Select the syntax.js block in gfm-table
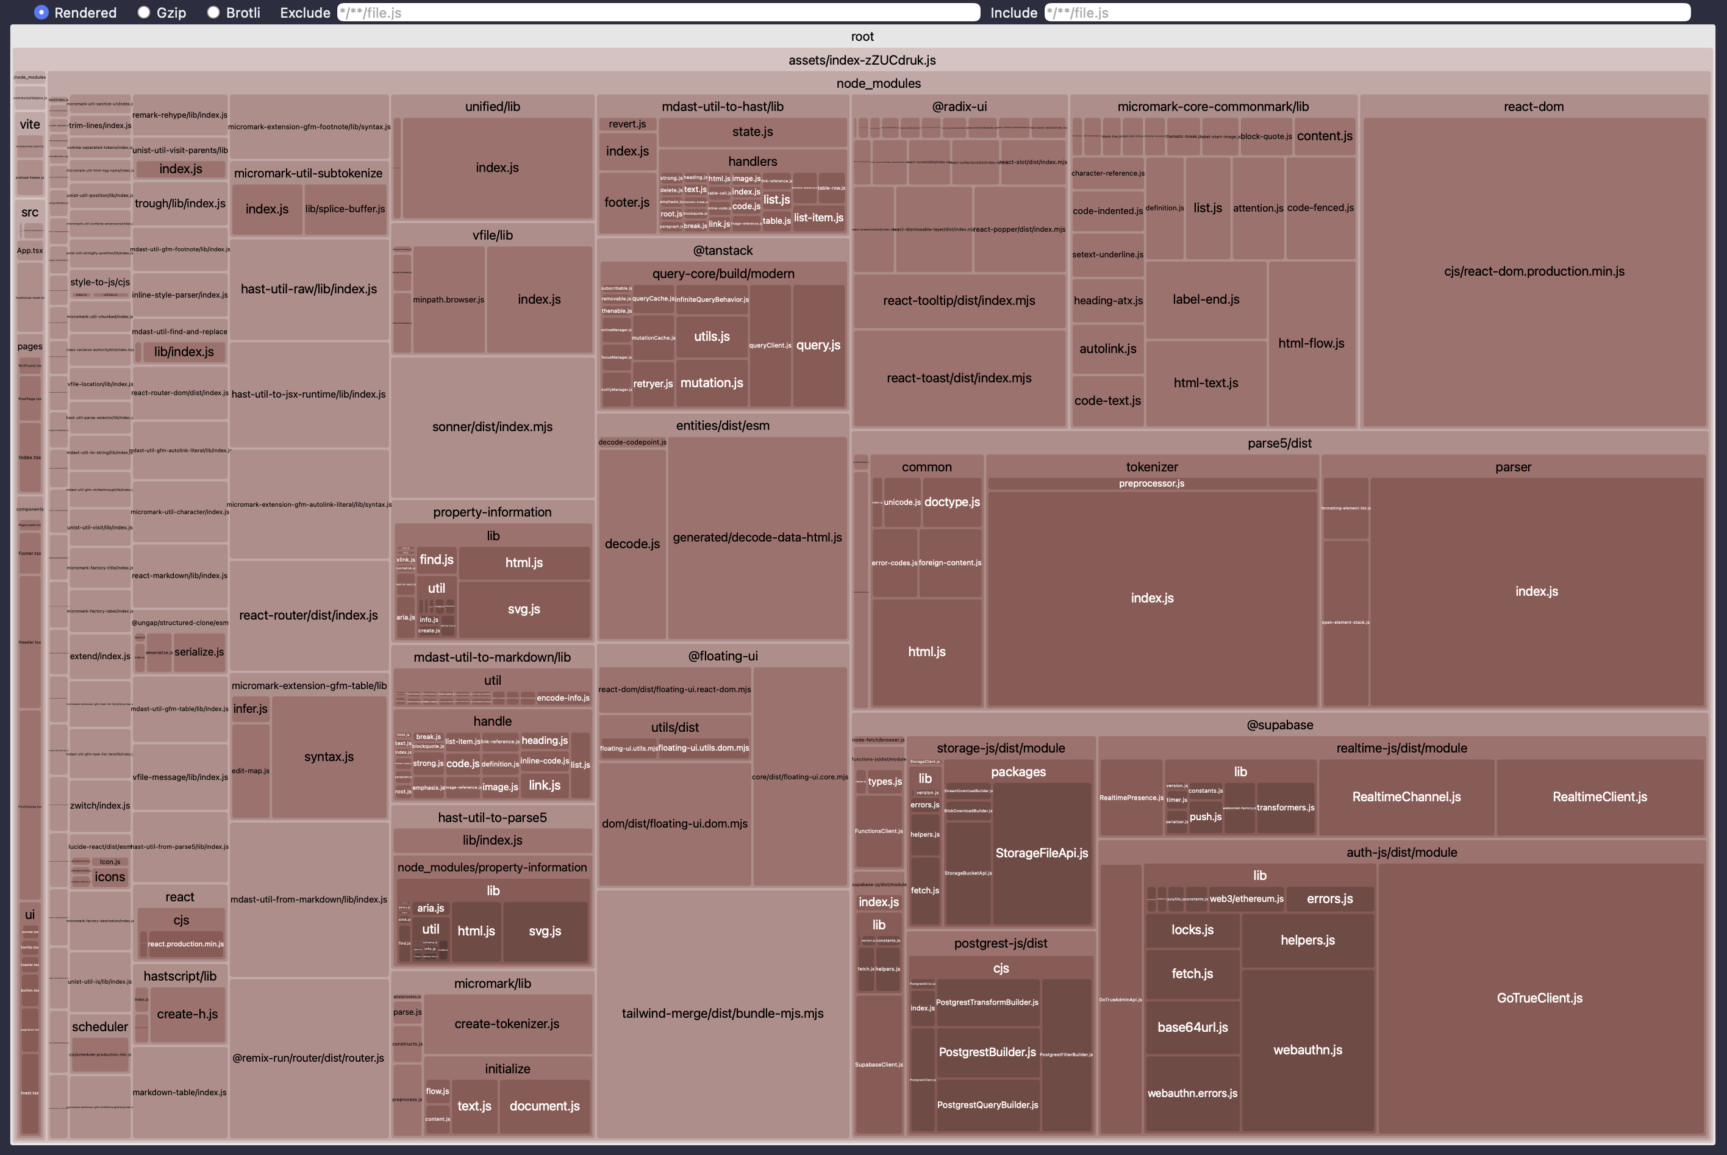 click(x=329, y=757)
